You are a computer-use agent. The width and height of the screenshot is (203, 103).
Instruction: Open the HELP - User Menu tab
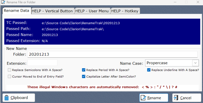[92, 11]
